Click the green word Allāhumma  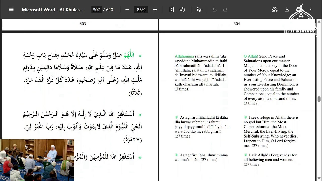184,56
